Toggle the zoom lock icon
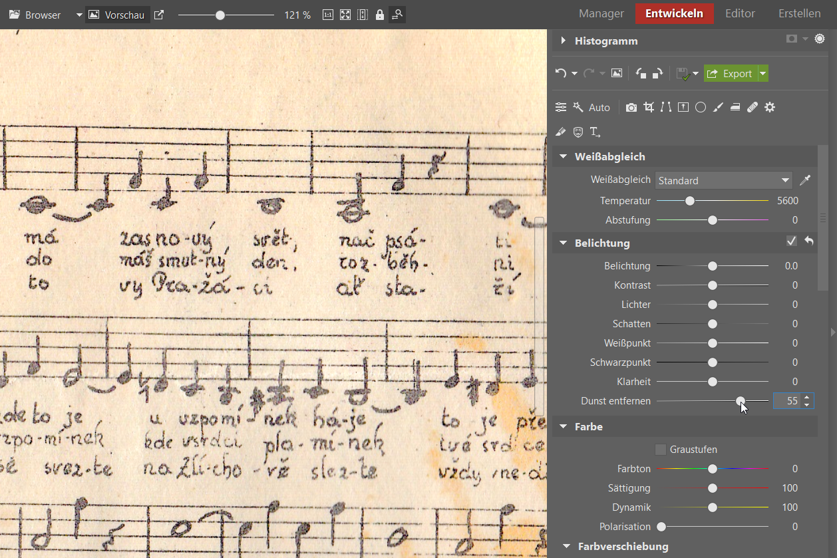 pyautogui.click(x=380, y=15)
